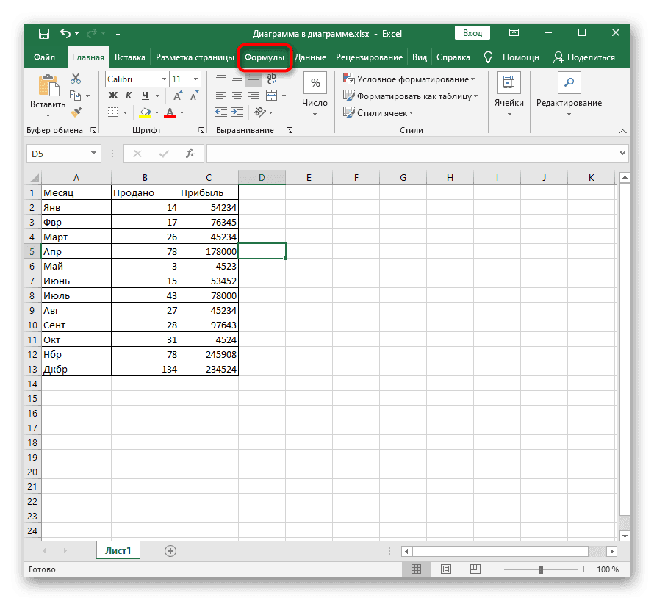Click the Cut scissors icon
Image resolution: width=654 pixels, height=601 pixels.
tap(76, 79)
